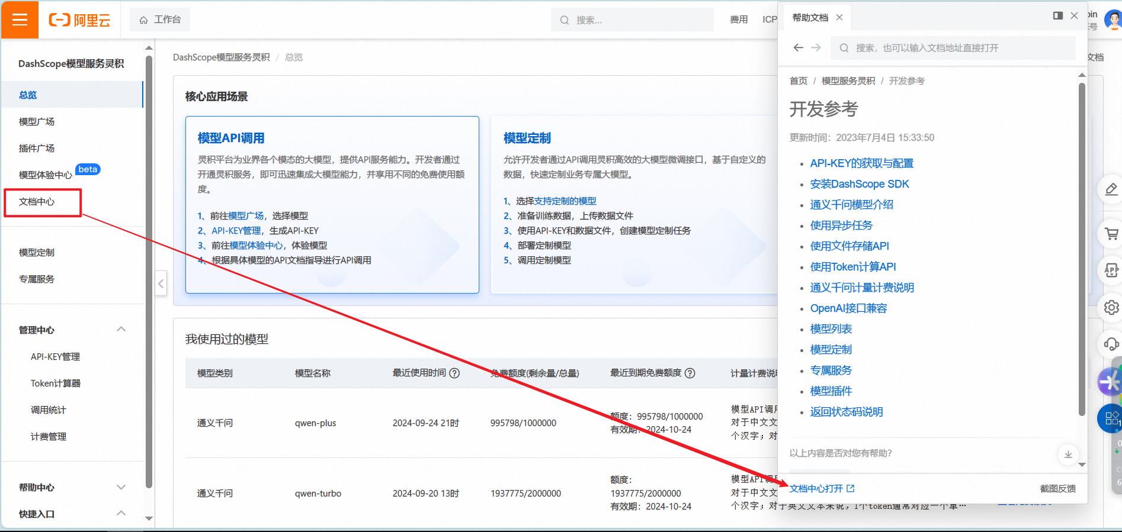The width and height of the screenshot is (1122, 532).
Task: Click the settings gear floating icon
Action: click(x=1111, y=308)
